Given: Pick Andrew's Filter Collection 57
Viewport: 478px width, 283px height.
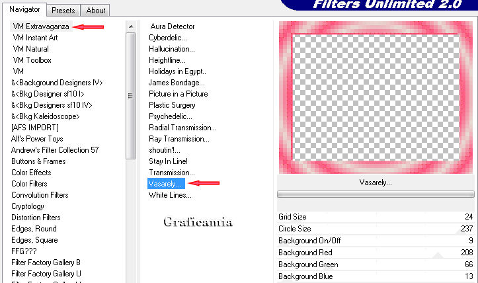Looking at the screenshot, I should pyautogui.click(x=55, y=150).
